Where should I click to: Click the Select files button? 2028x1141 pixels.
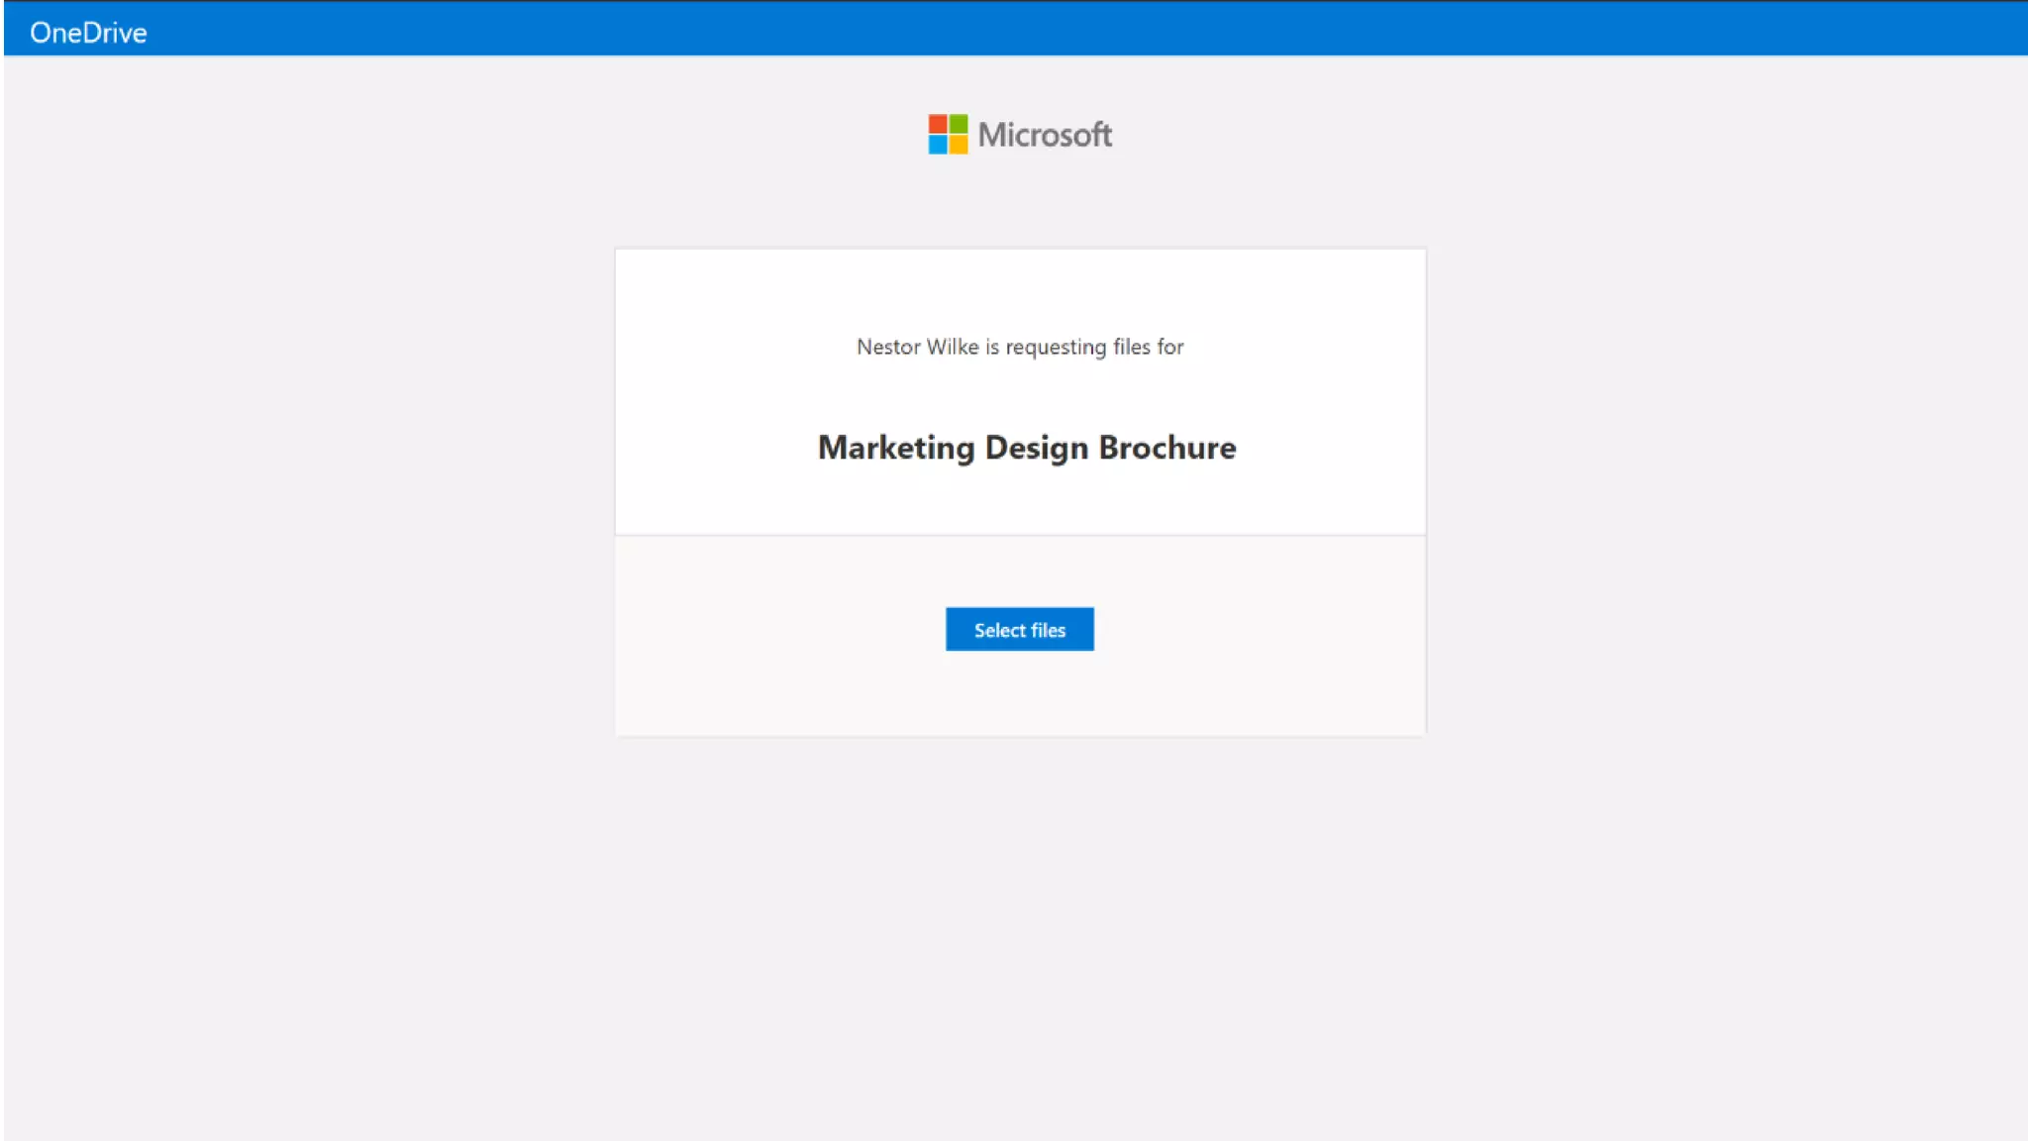point(1019,629)
